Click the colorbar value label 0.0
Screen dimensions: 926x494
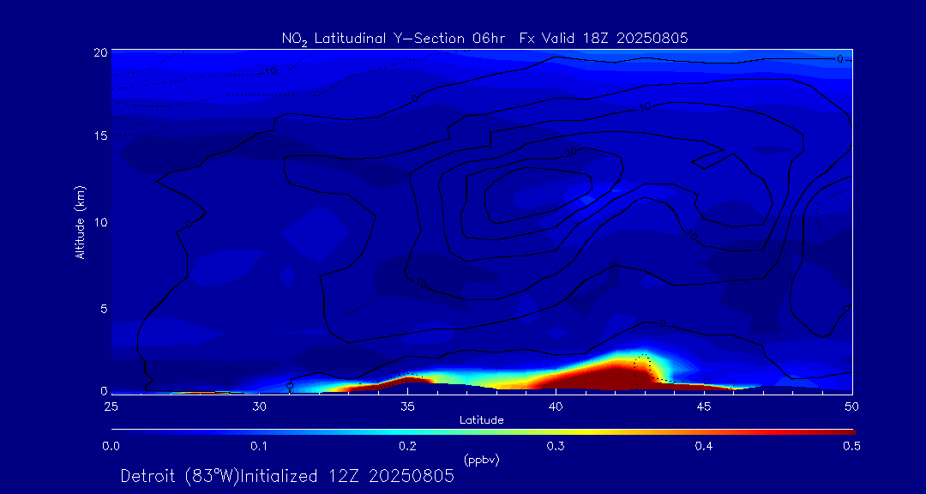[111, 446]
